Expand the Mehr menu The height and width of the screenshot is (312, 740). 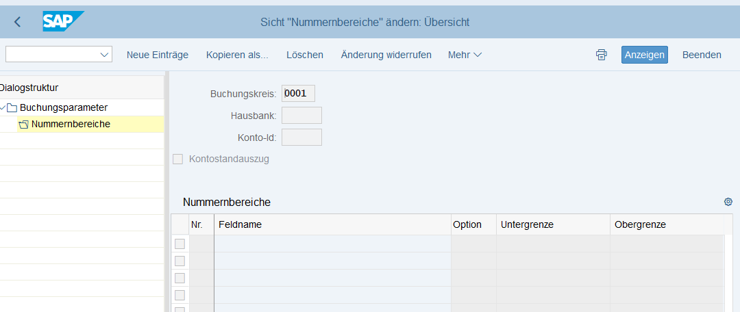(x=465, y=55)
